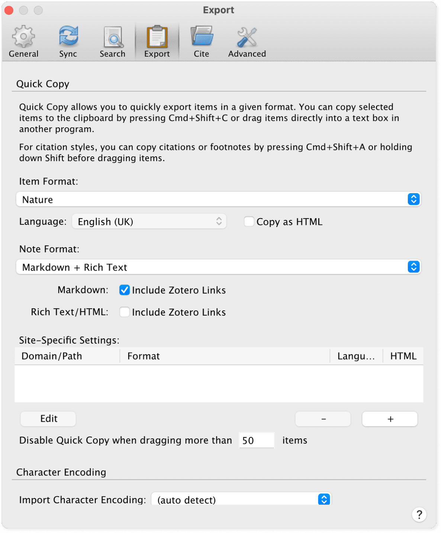Image resolution: width=441 pixels, height=533 pixels.
Task: Enable Copy as HTML
Action: pyautogui.click(x=249, y=221)
